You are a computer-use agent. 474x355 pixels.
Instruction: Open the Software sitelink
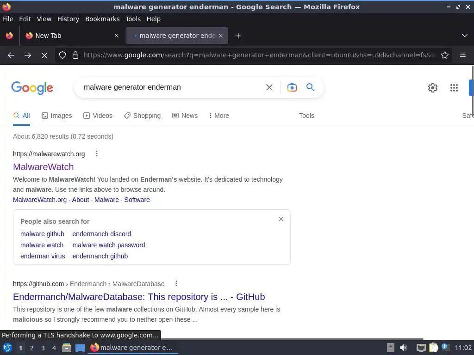[137, 200]
